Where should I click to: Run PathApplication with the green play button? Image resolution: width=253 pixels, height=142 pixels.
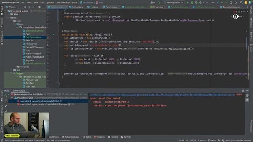(x=187, y=2)
